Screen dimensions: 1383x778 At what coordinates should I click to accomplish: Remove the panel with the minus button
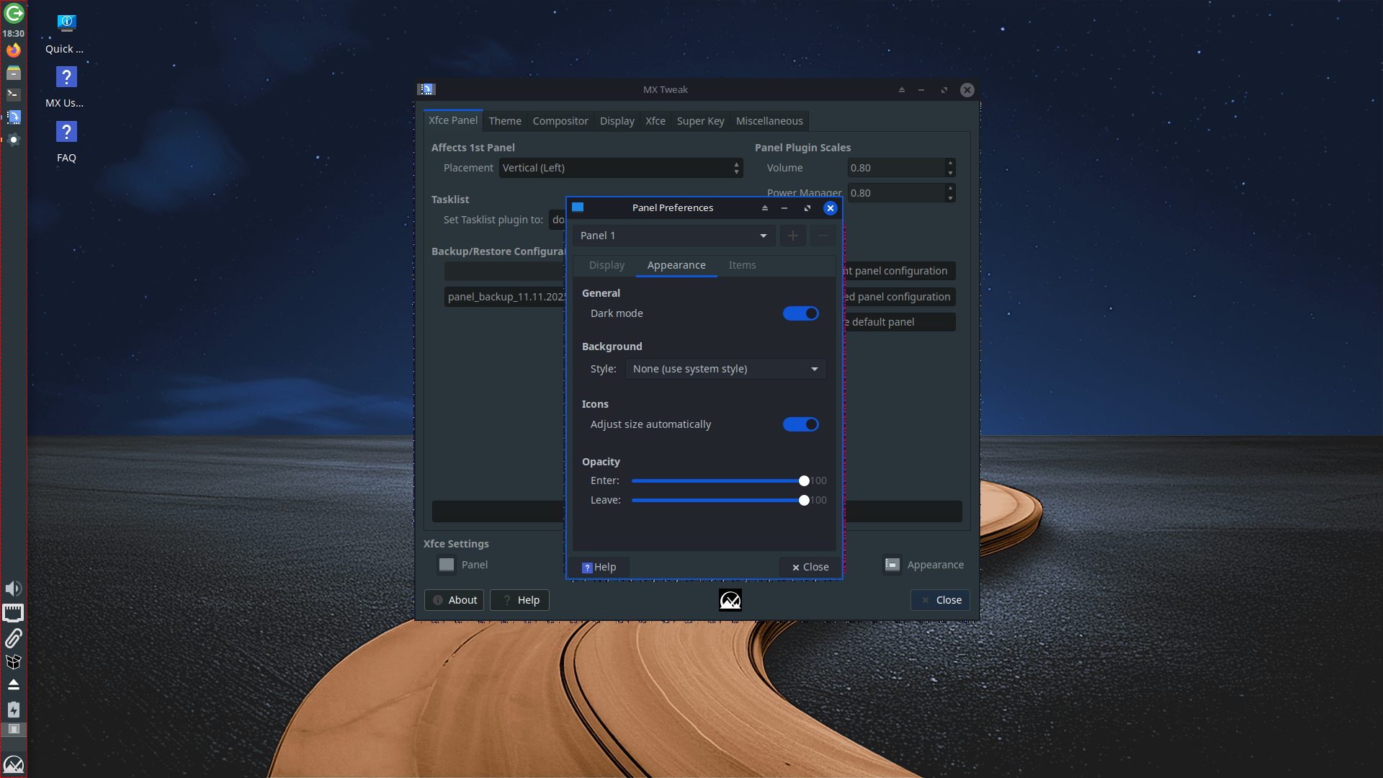823,236
